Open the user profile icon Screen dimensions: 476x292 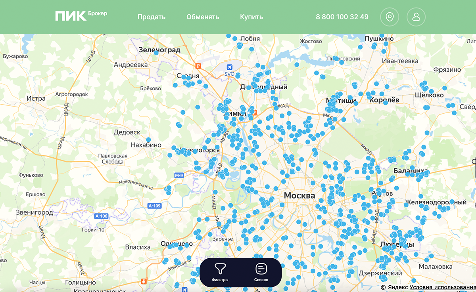[416, 17]
